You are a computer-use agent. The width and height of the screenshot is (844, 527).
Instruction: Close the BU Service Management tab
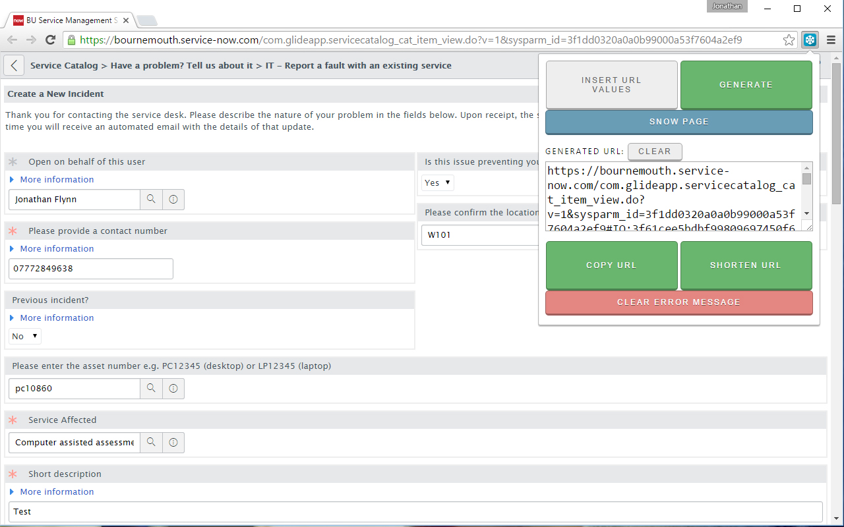click(x=126, y=20)
